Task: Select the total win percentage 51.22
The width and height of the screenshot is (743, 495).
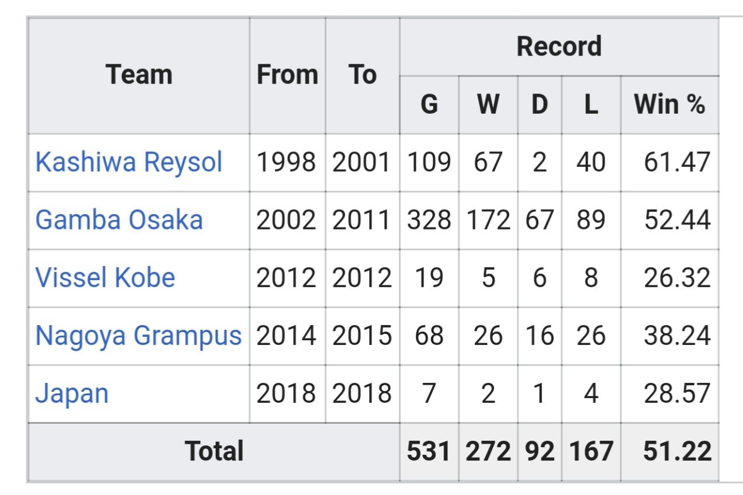Action: [678, 451]
